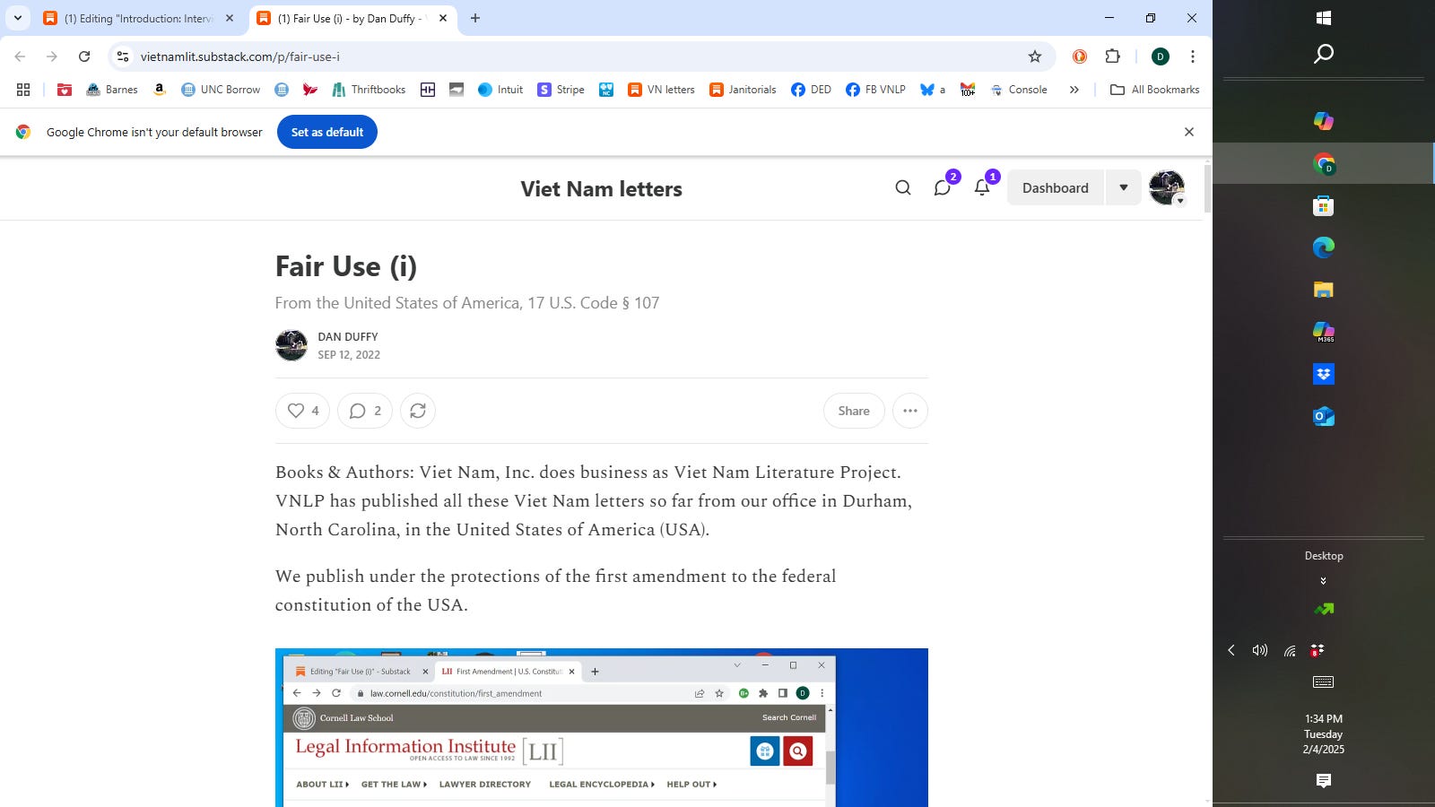Set Chrome as default browser
This screenshot has height=807, width=1435.
[327, 132]
